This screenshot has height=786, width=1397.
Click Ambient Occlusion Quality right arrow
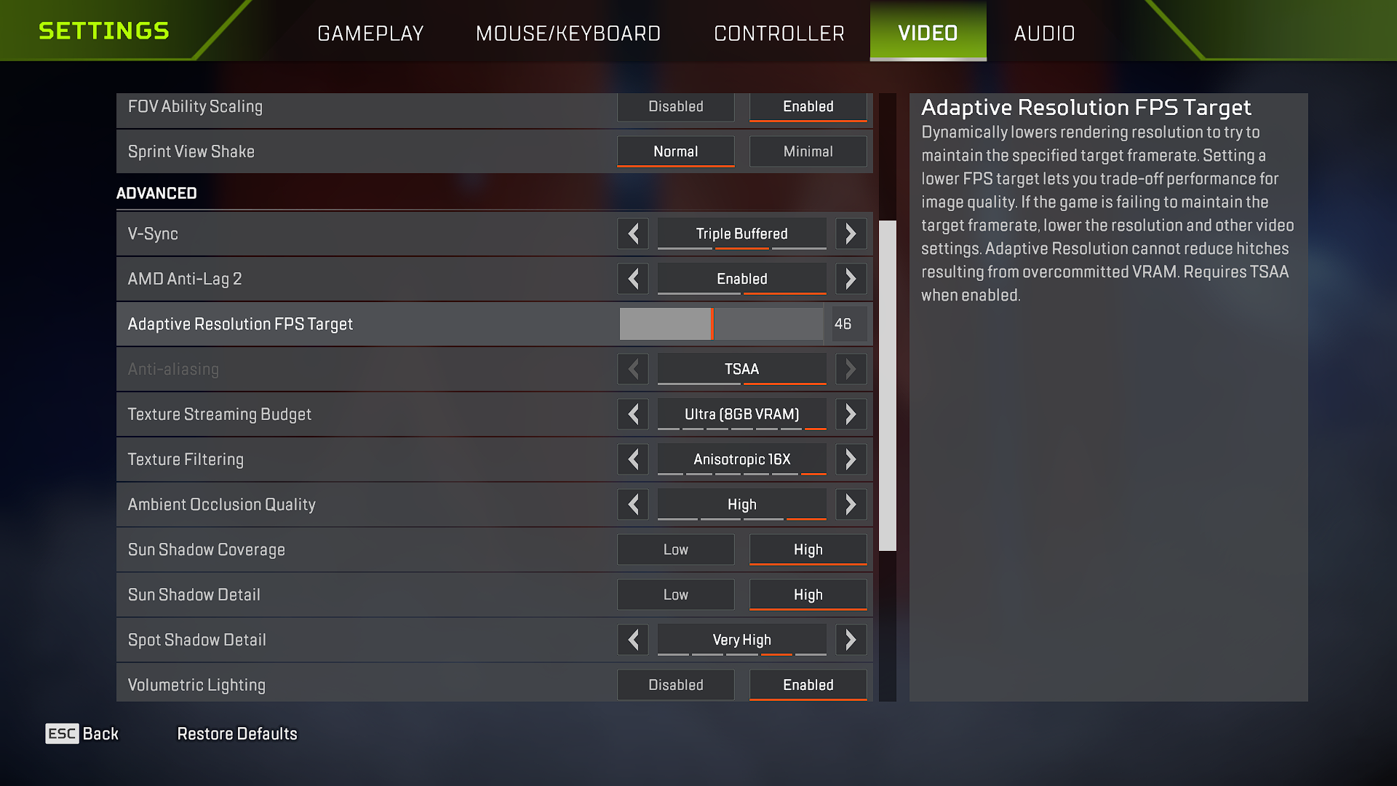[x=851, y=504]
